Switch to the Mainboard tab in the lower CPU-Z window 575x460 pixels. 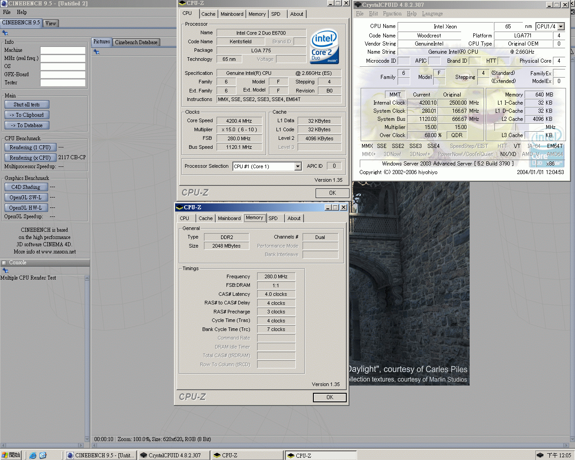pyautogui.click(x=229, y=218)
